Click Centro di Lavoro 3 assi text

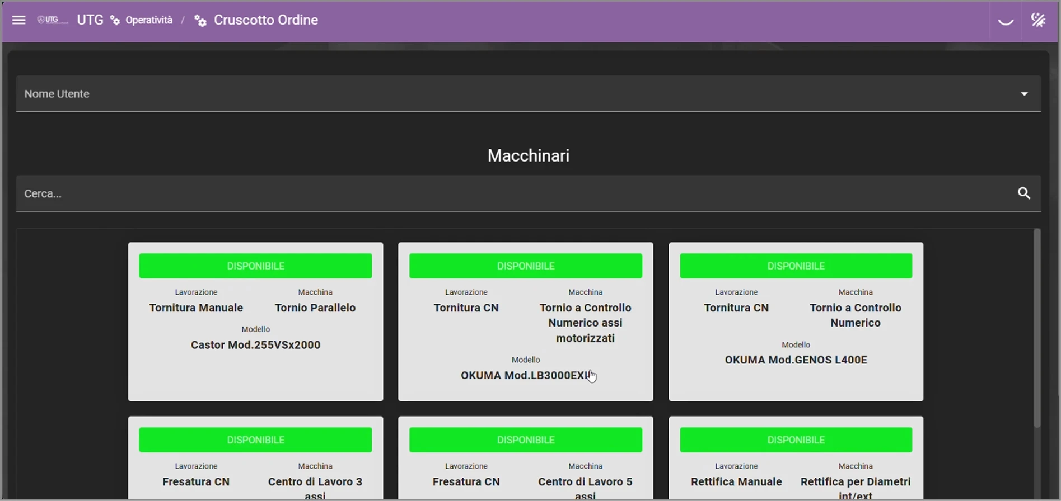[x=315, y=488]
